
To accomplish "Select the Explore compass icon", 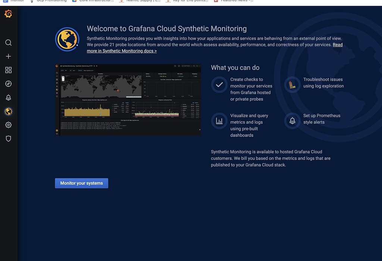I will pyautogui.click(x=8, y=83).
